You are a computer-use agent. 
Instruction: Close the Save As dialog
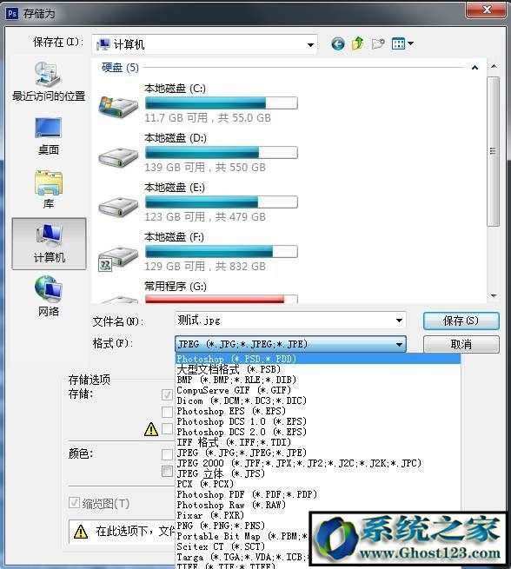[x=487, y=10]
